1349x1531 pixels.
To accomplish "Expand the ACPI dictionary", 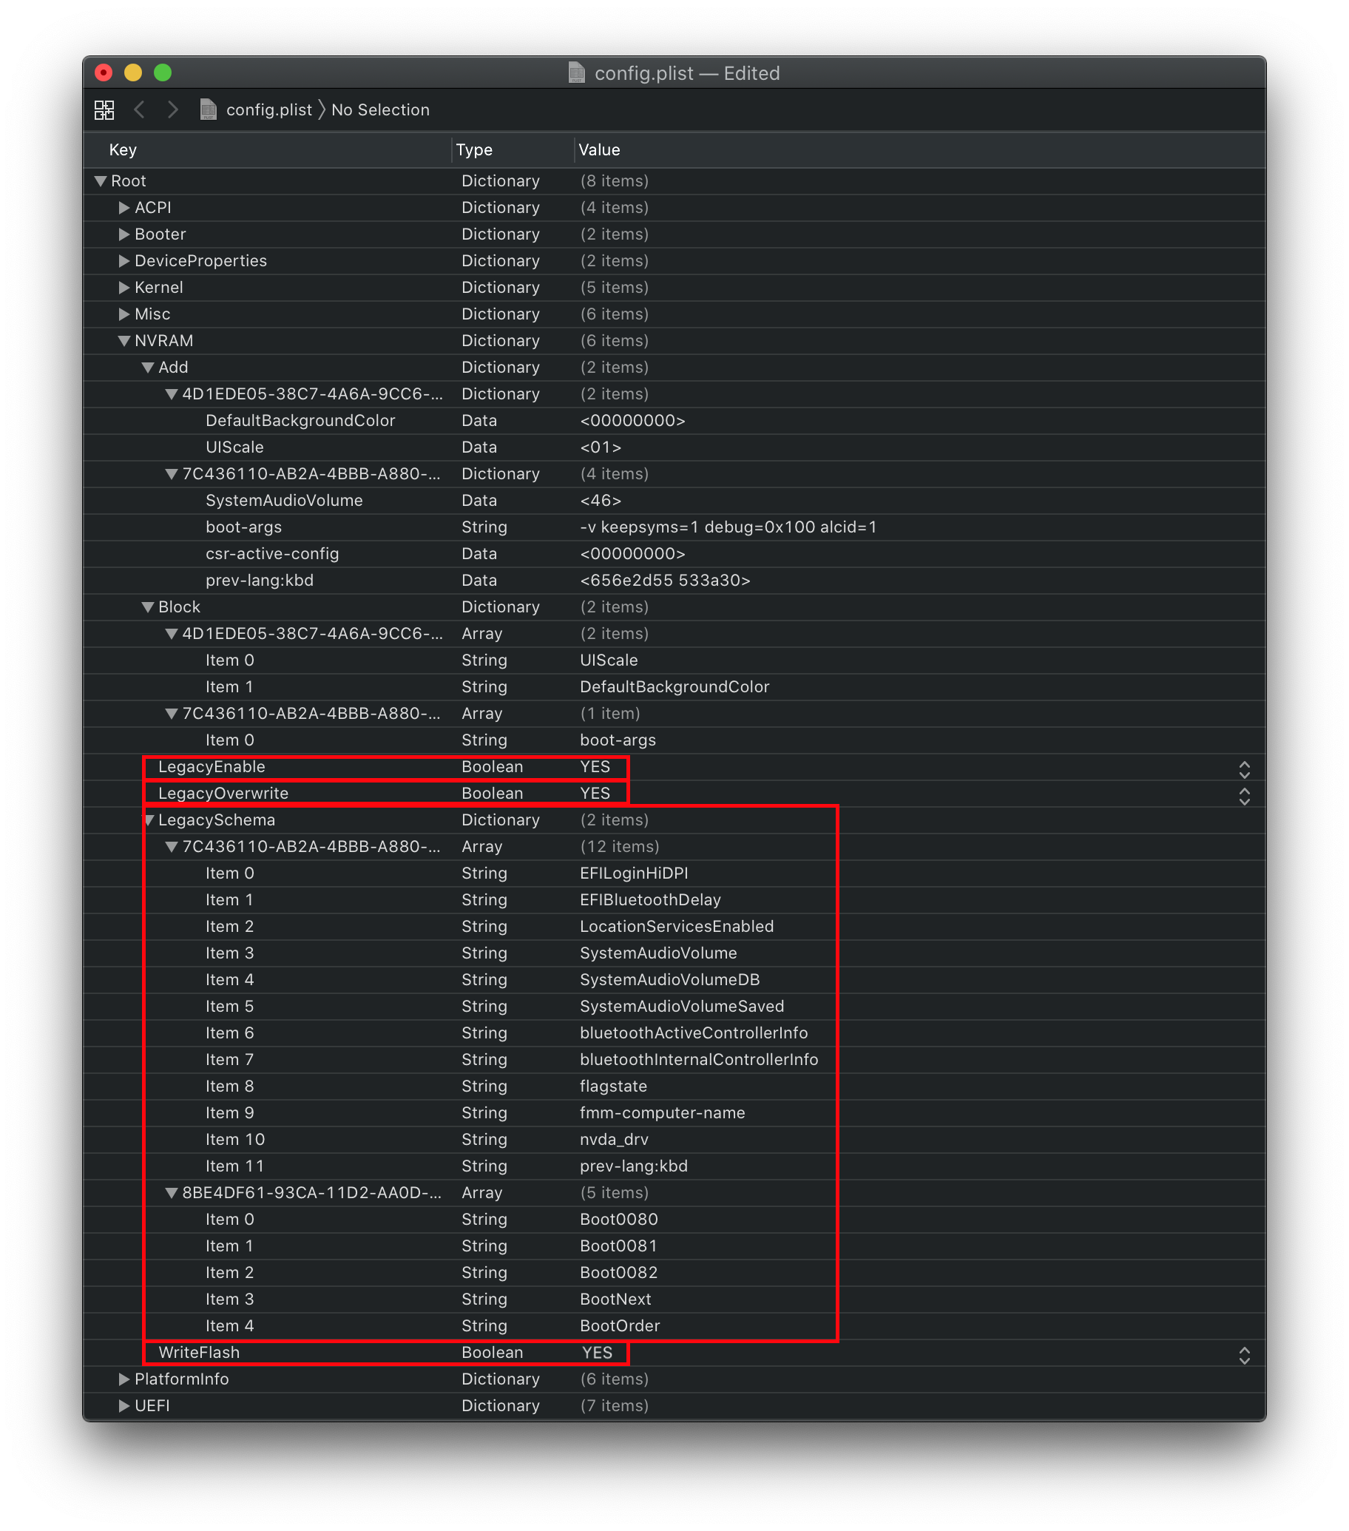I will tap(124, 208).
